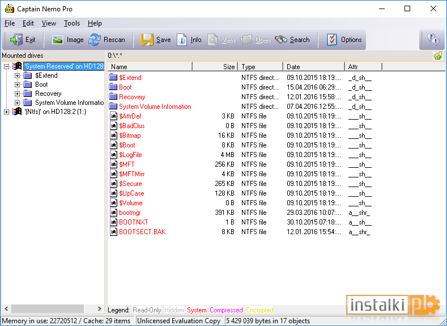Sort by the Type column header
Image resolution: width=447 pixels, height=326 pixels.
[261, 67]
